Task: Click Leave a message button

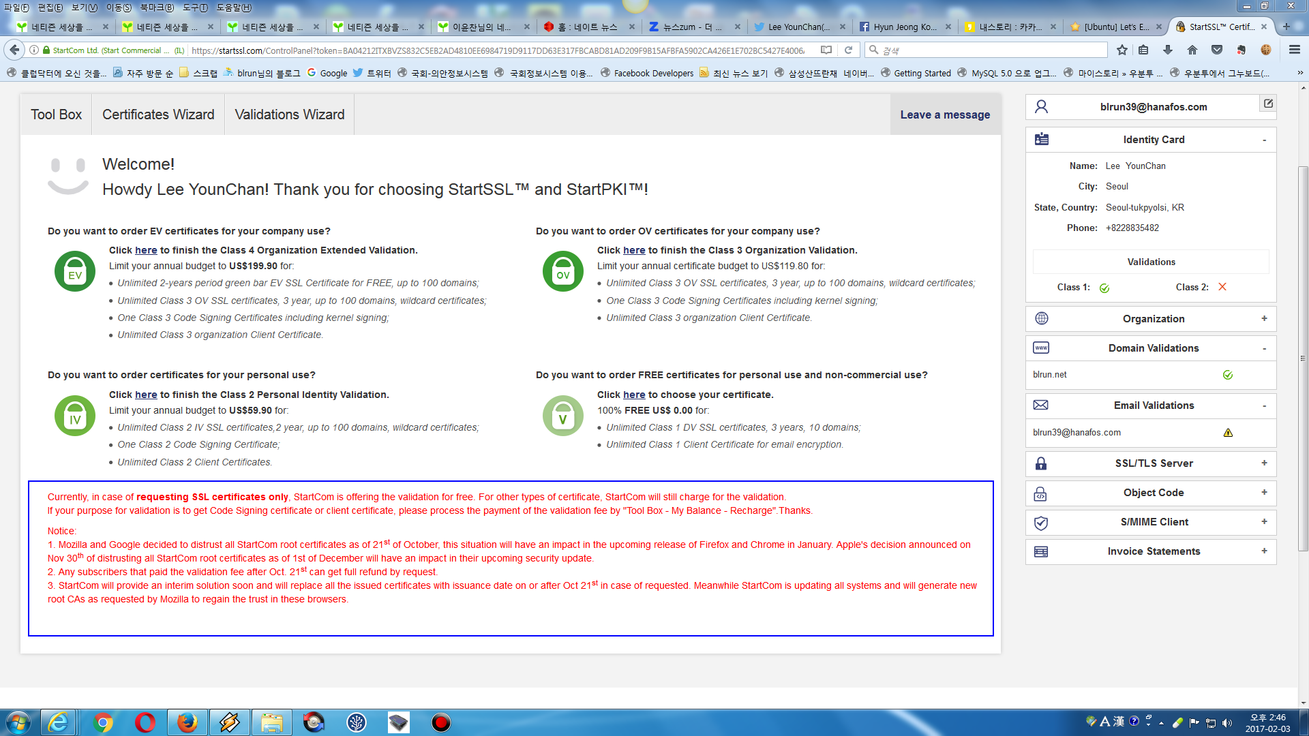Action: coord(945,114)
